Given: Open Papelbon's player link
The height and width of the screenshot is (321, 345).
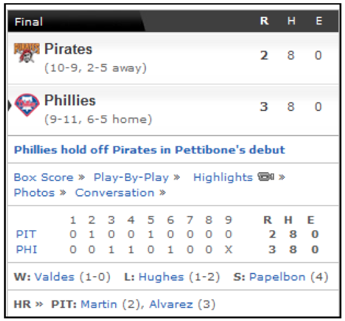Looking at the screenshot, I should point(278,277).
